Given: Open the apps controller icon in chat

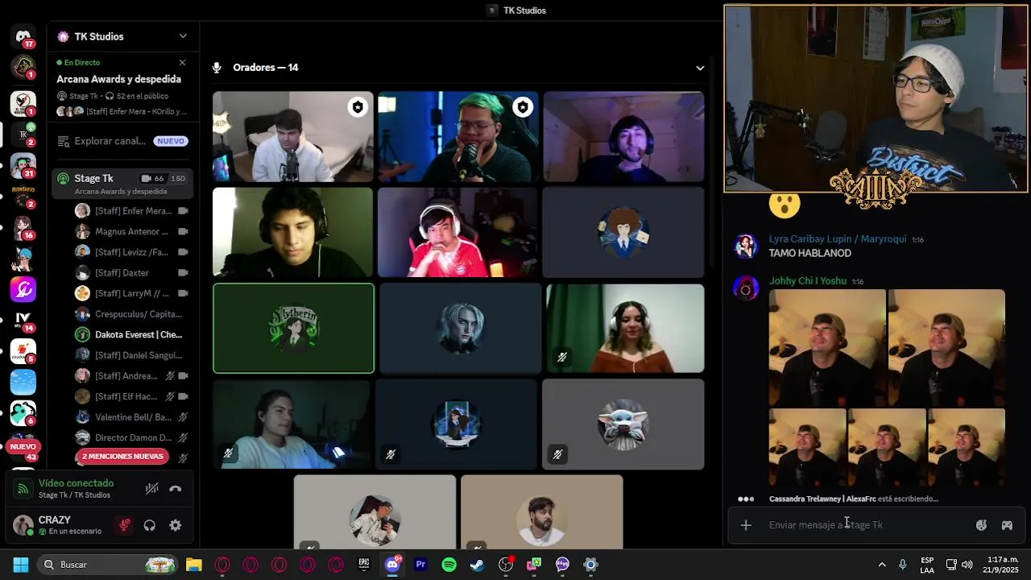Looking at the screenshot, I should (1007, 525).
